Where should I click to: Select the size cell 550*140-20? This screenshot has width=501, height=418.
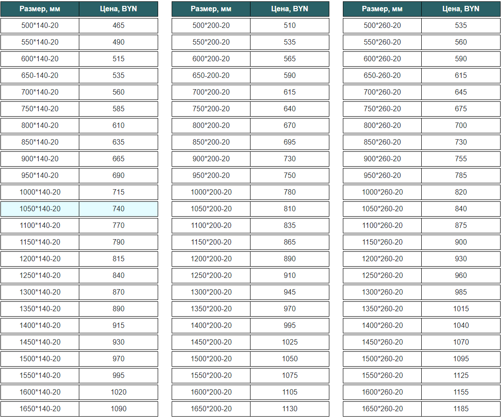point(40,42)
